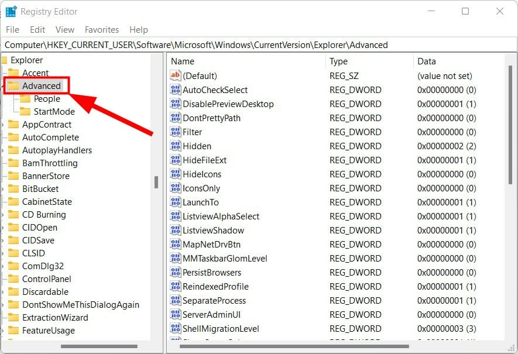Select the DontPrettyPath value icon
Image resolution: width=518 pixels, height=354 pixels.
176,118
